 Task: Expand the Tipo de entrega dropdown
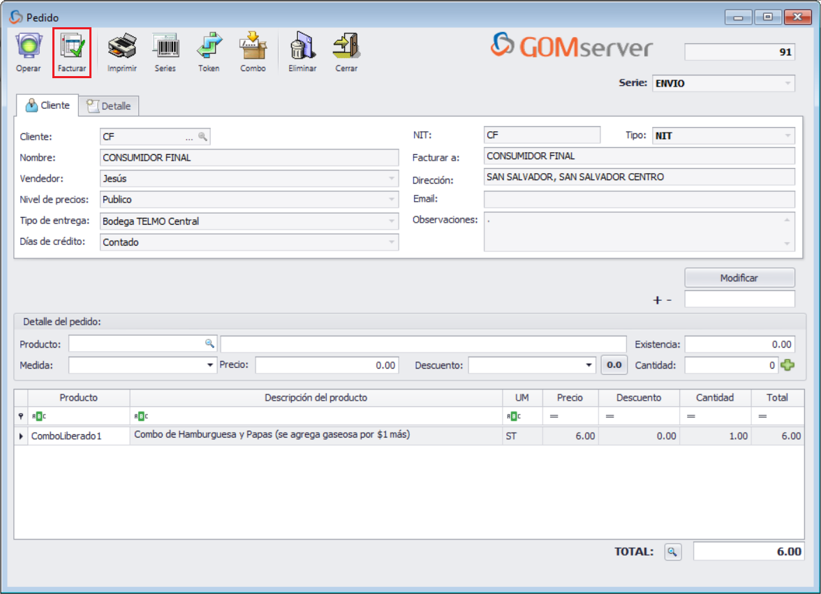391,221
